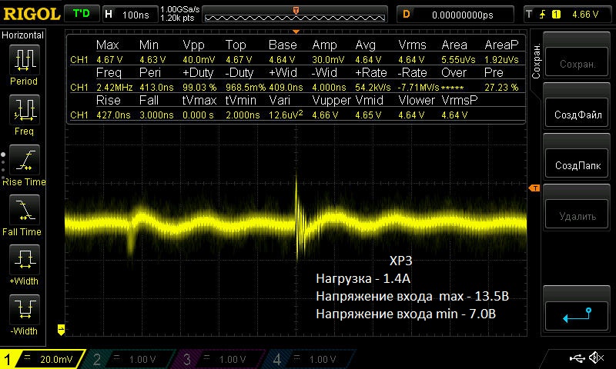The height and width of the screenshot is (369, 616).
Task: Select the Period measurement icon
Action: point(24,60)
